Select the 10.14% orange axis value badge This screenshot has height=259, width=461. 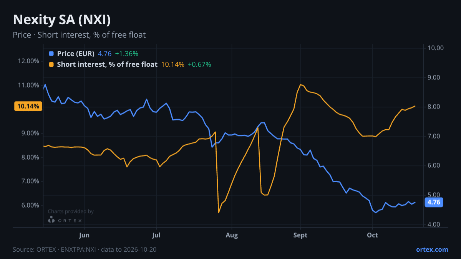coord(28,106)
